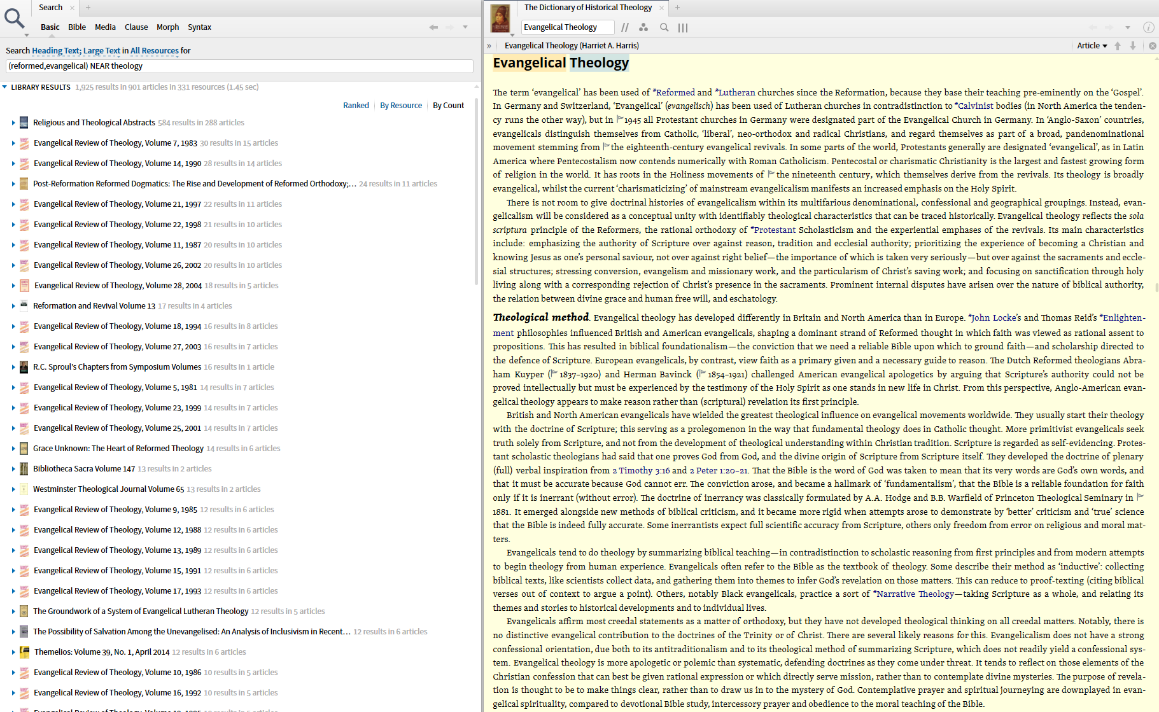Sort results By Resource
The width and height of the screenshot is (1159, 712).
pyautogui.click(x=401, y=106)
